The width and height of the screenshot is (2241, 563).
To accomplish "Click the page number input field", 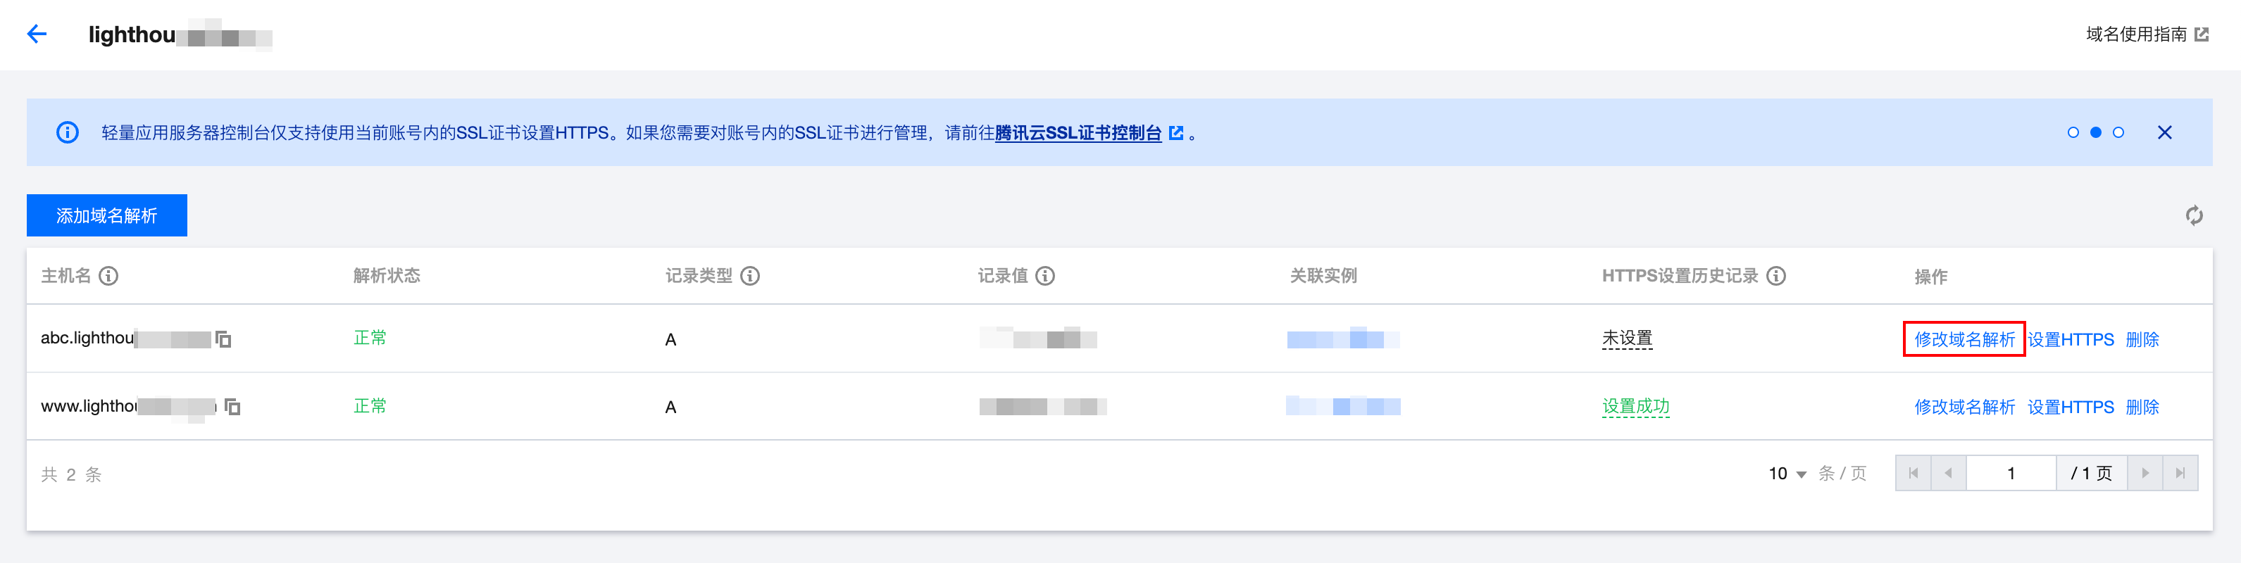I will [2011, 474].
